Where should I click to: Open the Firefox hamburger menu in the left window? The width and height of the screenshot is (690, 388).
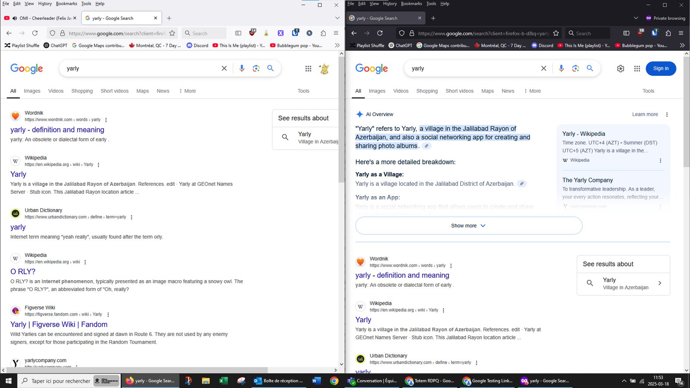click(x=336, y=33)
